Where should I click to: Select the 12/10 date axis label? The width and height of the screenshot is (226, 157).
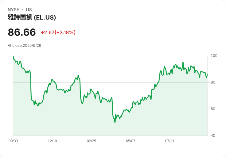[x=52, y=141]
